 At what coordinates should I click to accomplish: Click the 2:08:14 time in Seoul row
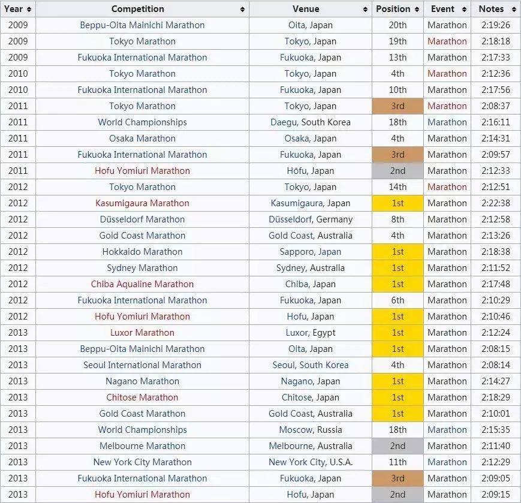495,365
